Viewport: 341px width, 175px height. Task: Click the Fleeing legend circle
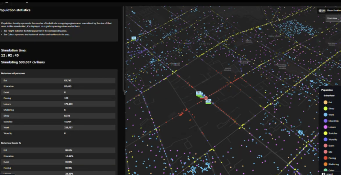[325, 158]
